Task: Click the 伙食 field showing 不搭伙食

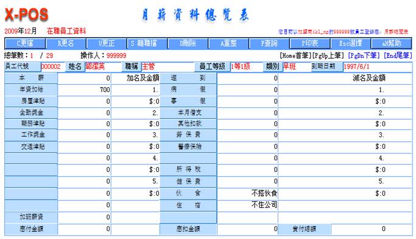Action: tap(247, 193)
